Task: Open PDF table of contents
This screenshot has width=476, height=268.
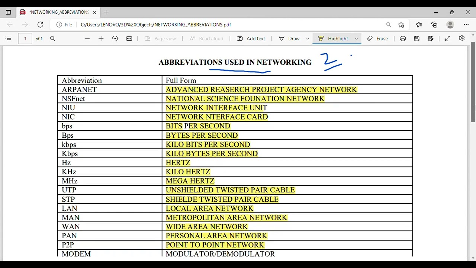Action: [9, 39]
